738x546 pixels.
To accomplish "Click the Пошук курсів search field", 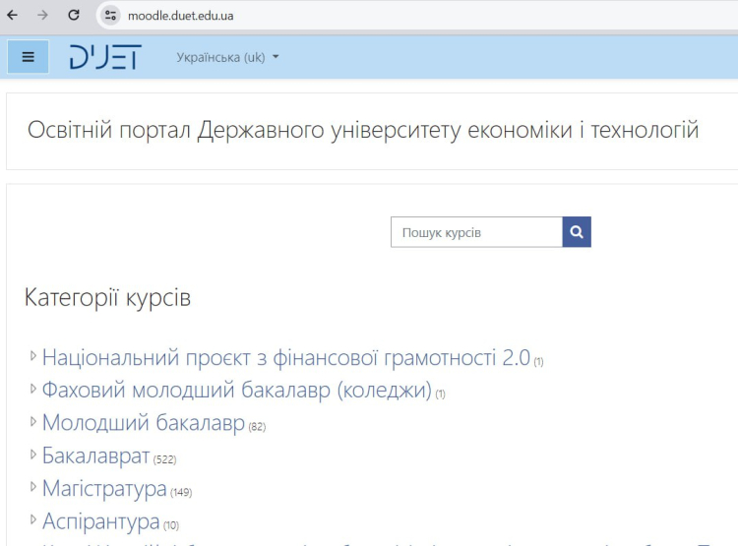I will 476,232.
